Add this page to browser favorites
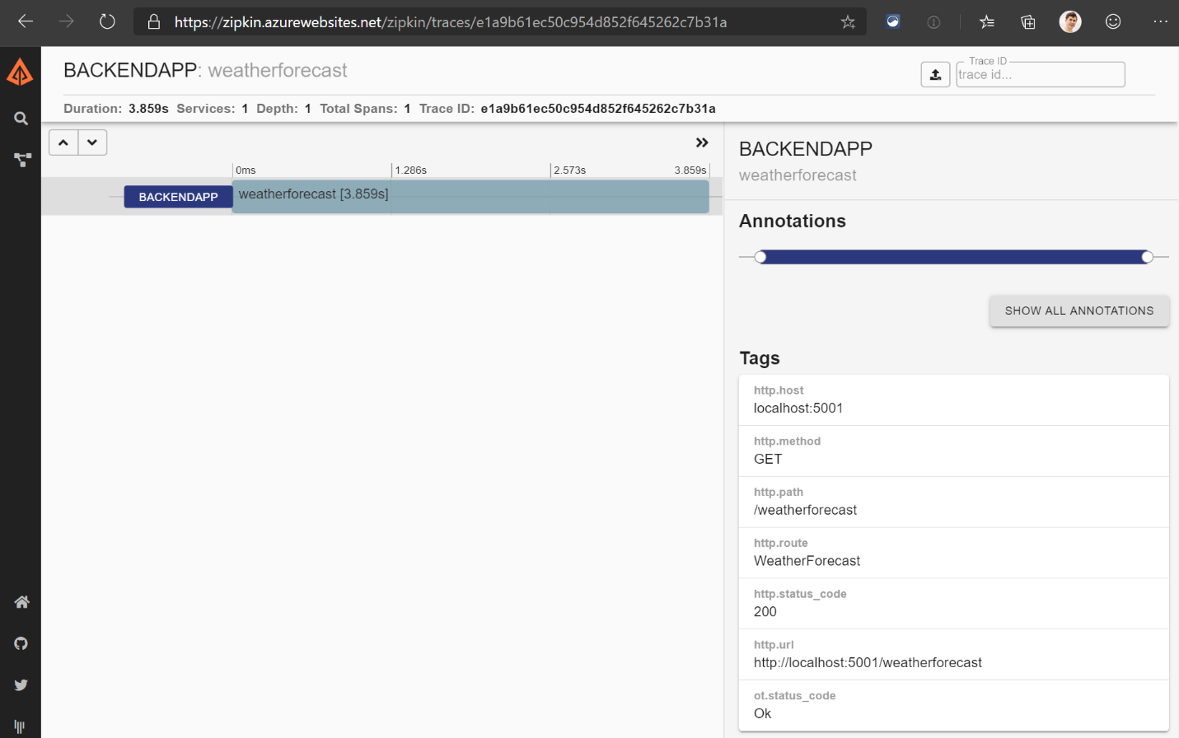 [848, 22]
